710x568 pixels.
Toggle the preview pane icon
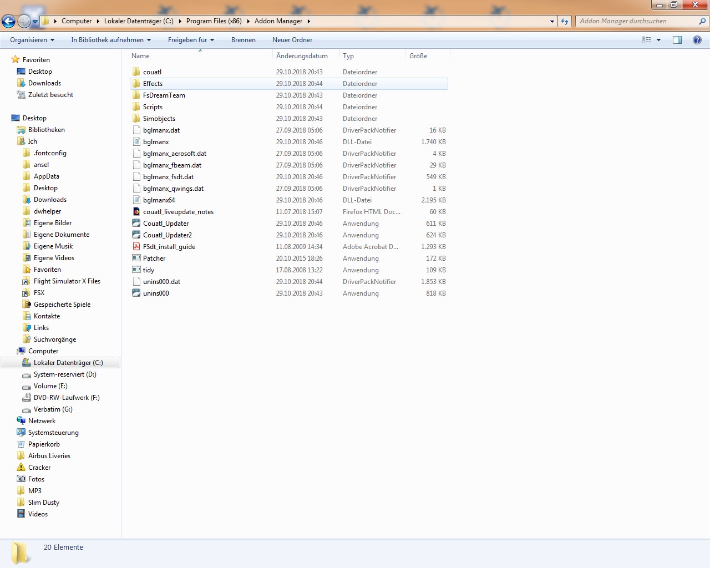[677, 40]
